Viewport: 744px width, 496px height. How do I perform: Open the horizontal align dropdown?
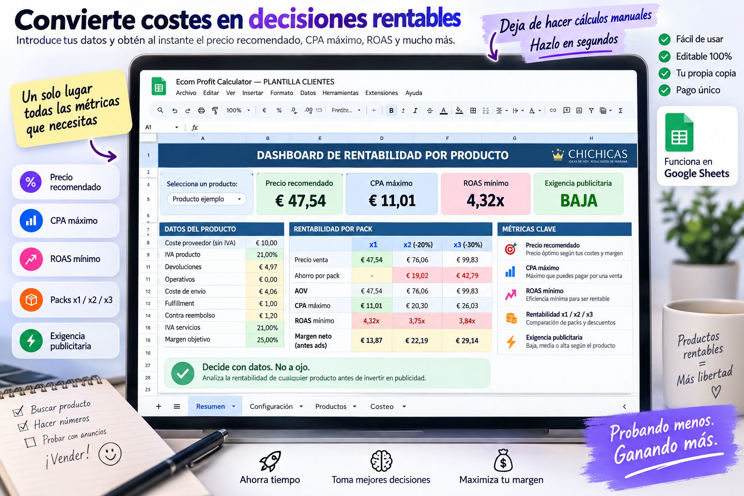click(501, 110)
